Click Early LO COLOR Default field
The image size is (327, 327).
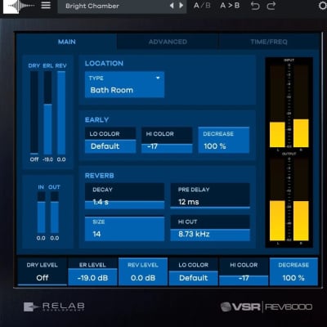(110, 141)
